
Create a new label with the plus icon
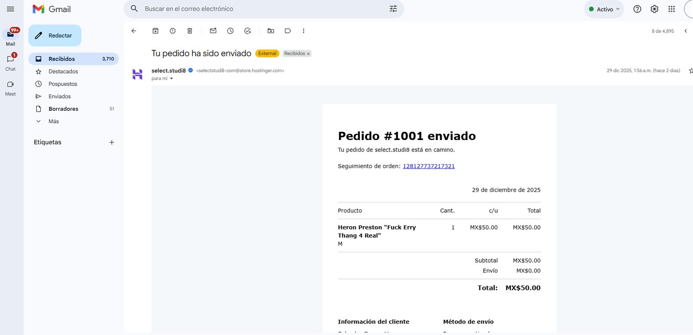click(112, 142)
